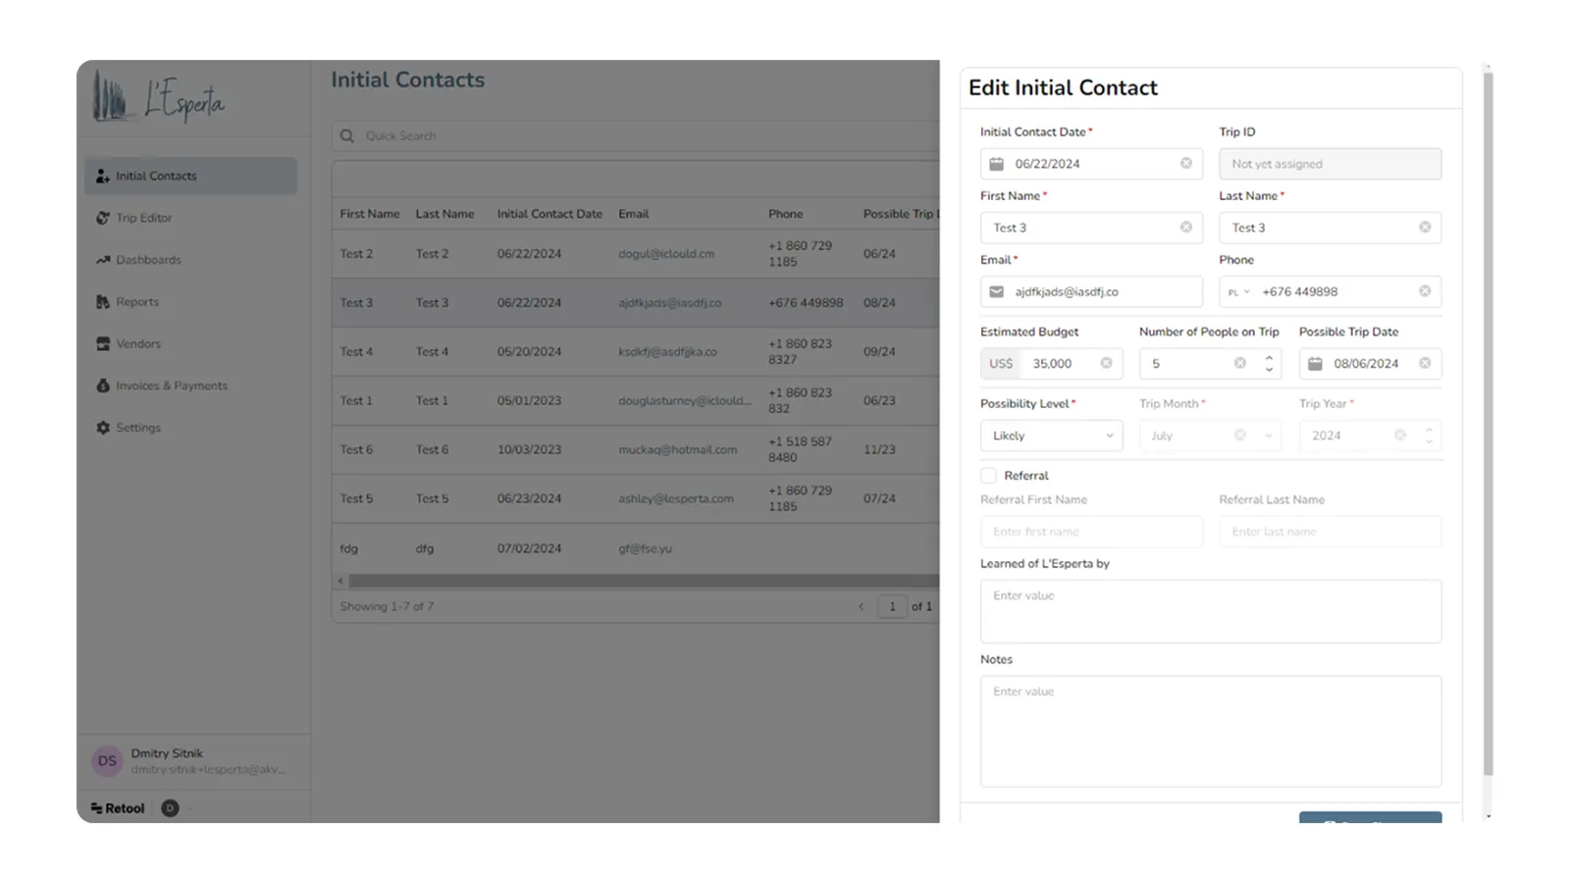This screenshot has width=1570, height=883.
Task: Click the table horizontal scrollbar
Action: tap(644, 581)
